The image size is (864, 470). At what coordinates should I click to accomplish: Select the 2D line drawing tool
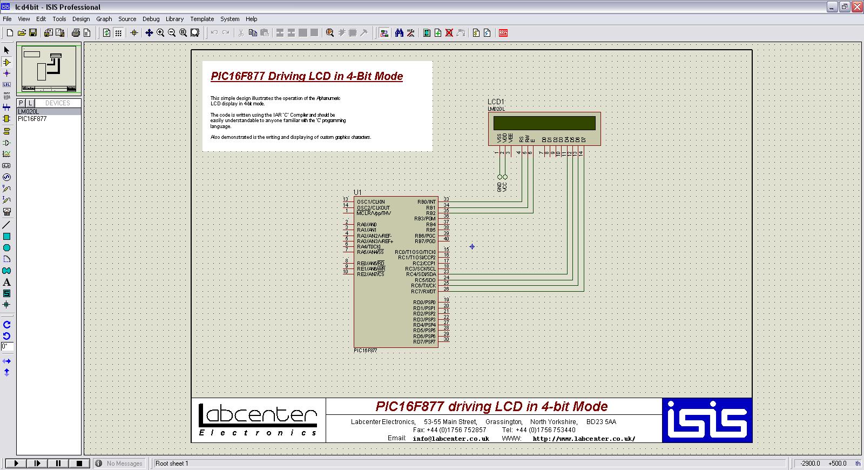pyautogui.click(x=6, y=225)
